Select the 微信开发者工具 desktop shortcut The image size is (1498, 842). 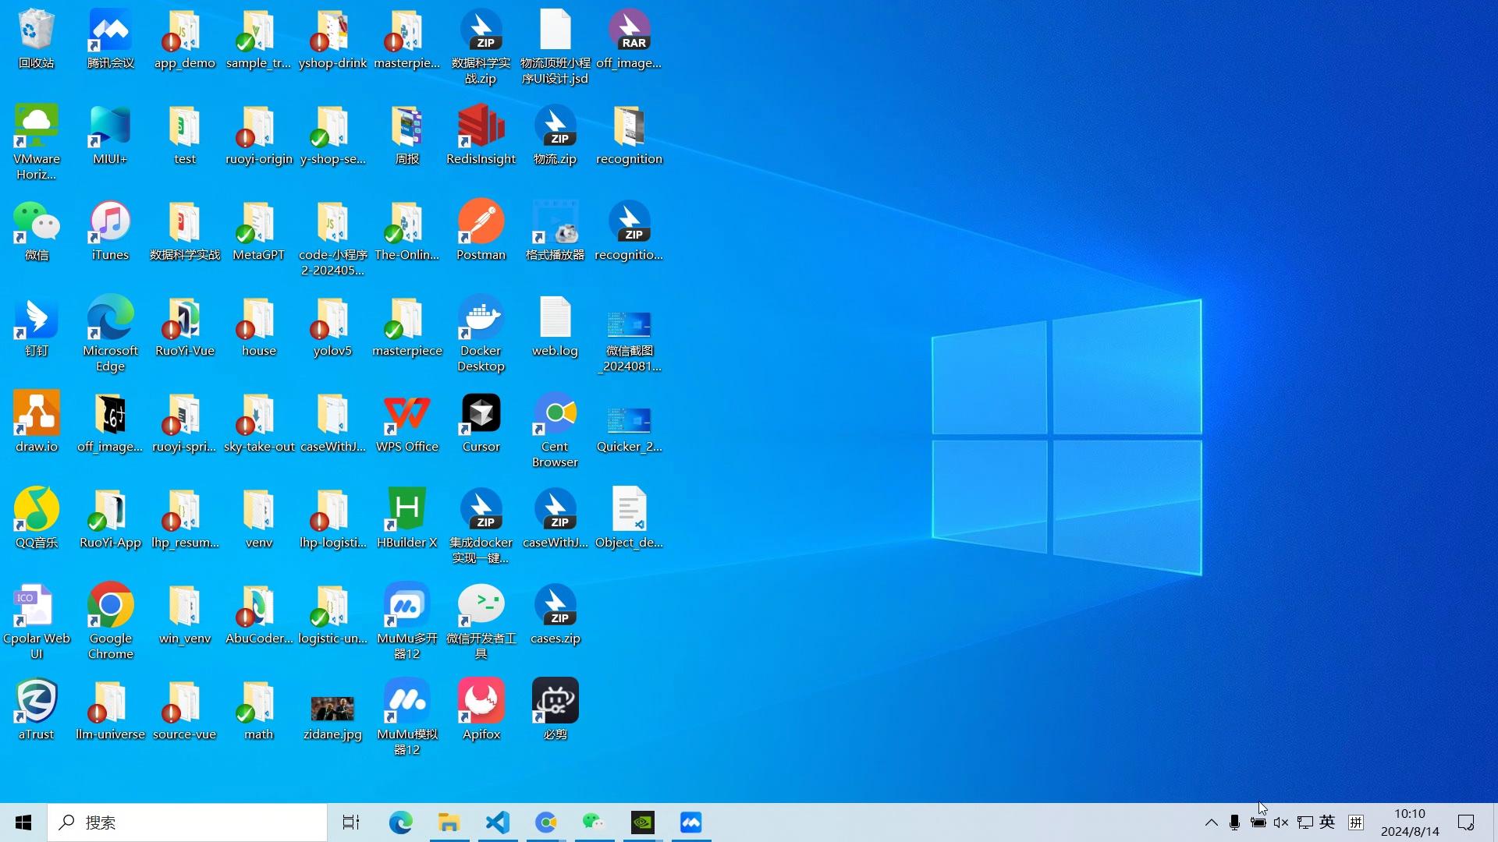481,622
